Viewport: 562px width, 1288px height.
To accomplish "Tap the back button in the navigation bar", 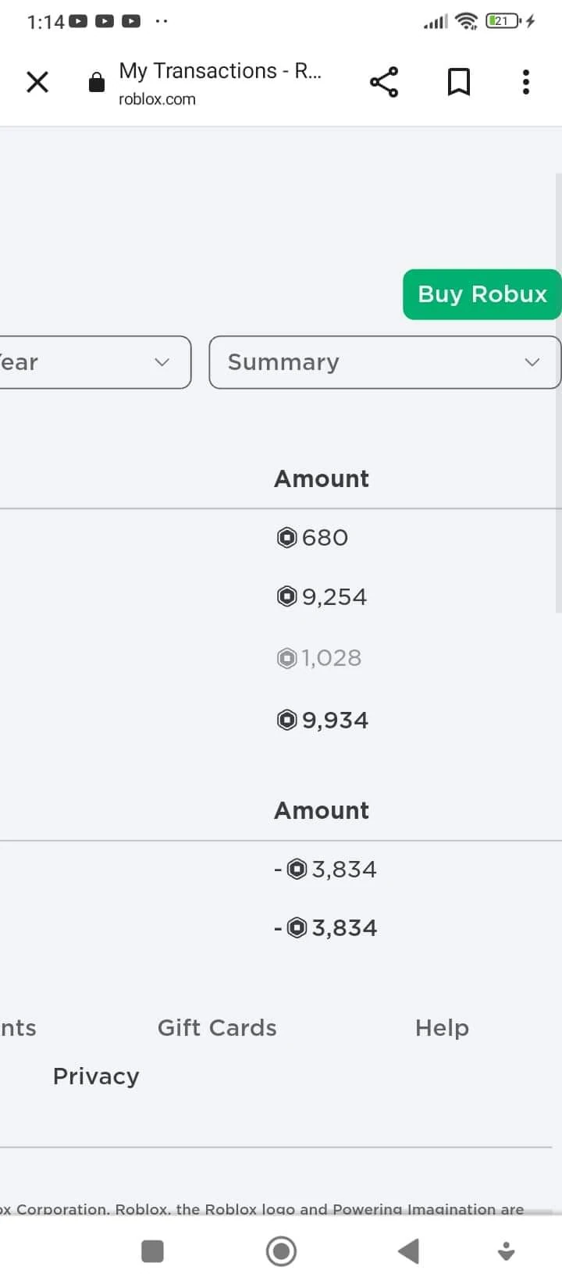I will (408, 1251).
